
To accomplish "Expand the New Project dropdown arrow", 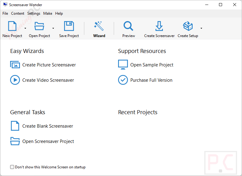I will [x=25, y=28].
